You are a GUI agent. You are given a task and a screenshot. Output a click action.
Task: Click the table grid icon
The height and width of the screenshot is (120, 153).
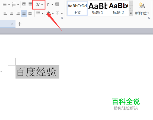coord(57,4)
